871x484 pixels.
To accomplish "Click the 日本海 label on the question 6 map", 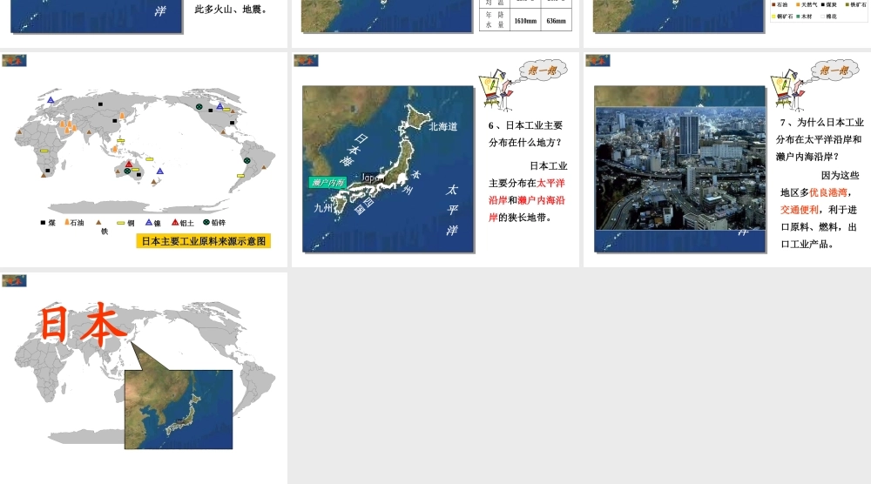I will (x=354, y=150).
